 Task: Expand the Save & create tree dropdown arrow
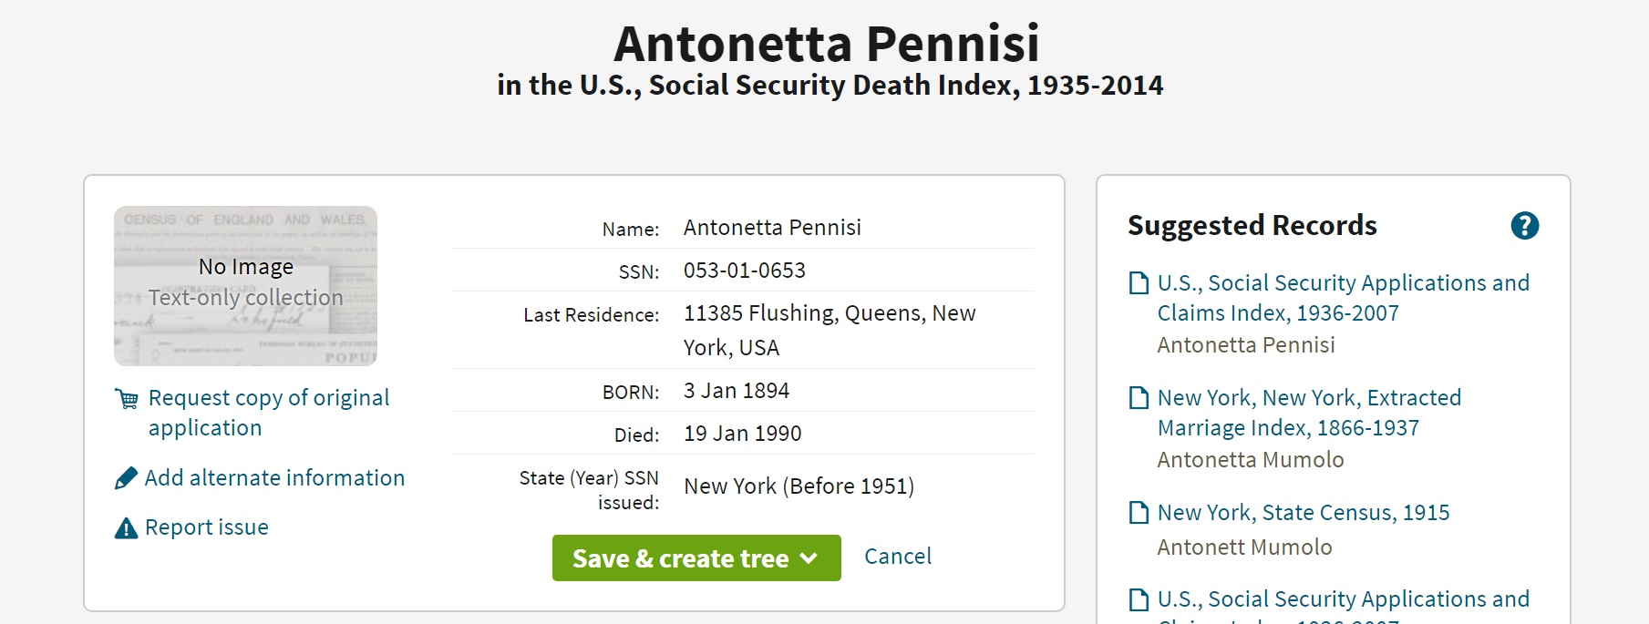point(809,558)
